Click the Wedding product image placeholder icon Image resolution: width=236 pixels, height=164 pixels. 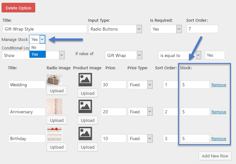click(85, 80)
